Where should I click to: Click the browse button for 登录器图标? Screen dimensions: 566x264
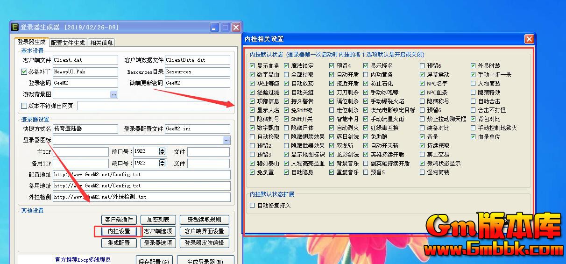(x=226, y=140)
